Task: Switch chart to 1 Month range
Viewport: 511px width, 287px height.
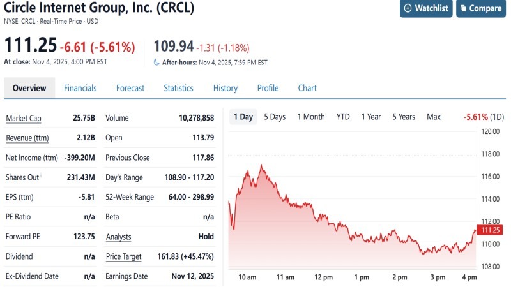Action: 311,117
